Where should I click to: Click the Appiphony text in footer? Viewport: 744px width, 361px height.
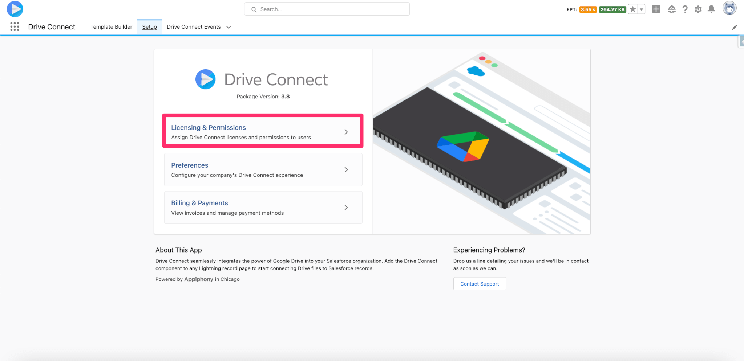[x=199, y=279]
